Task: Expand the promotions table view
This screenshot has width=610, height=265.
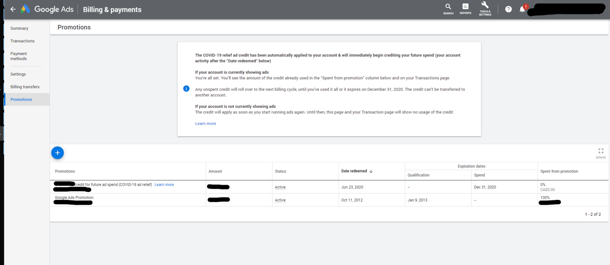Action: 601,153
